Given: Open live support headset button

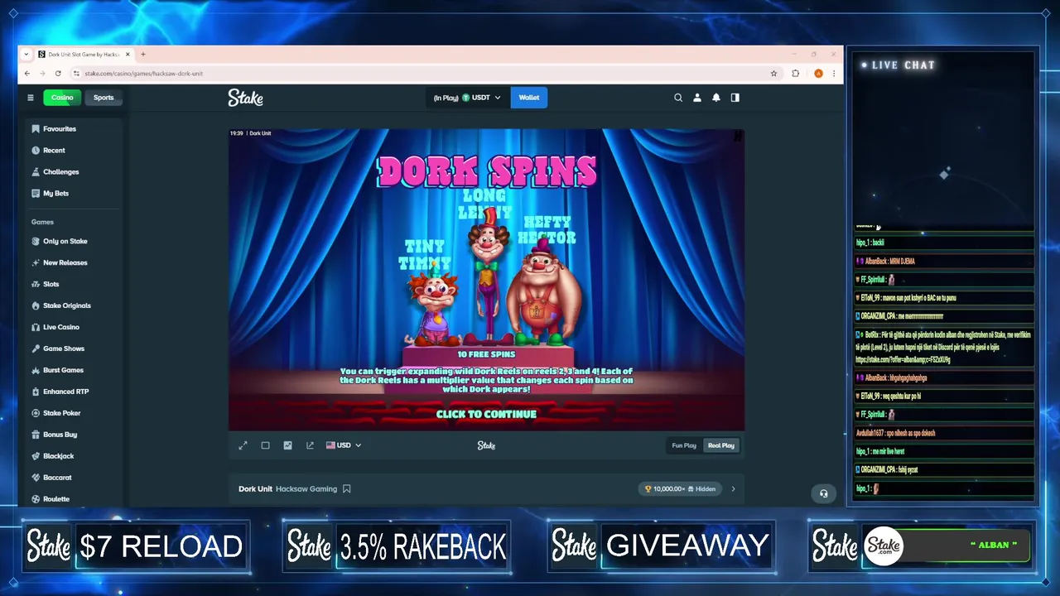Looking at the screenshot, I should pyautogui.click(x=823, y=493).
